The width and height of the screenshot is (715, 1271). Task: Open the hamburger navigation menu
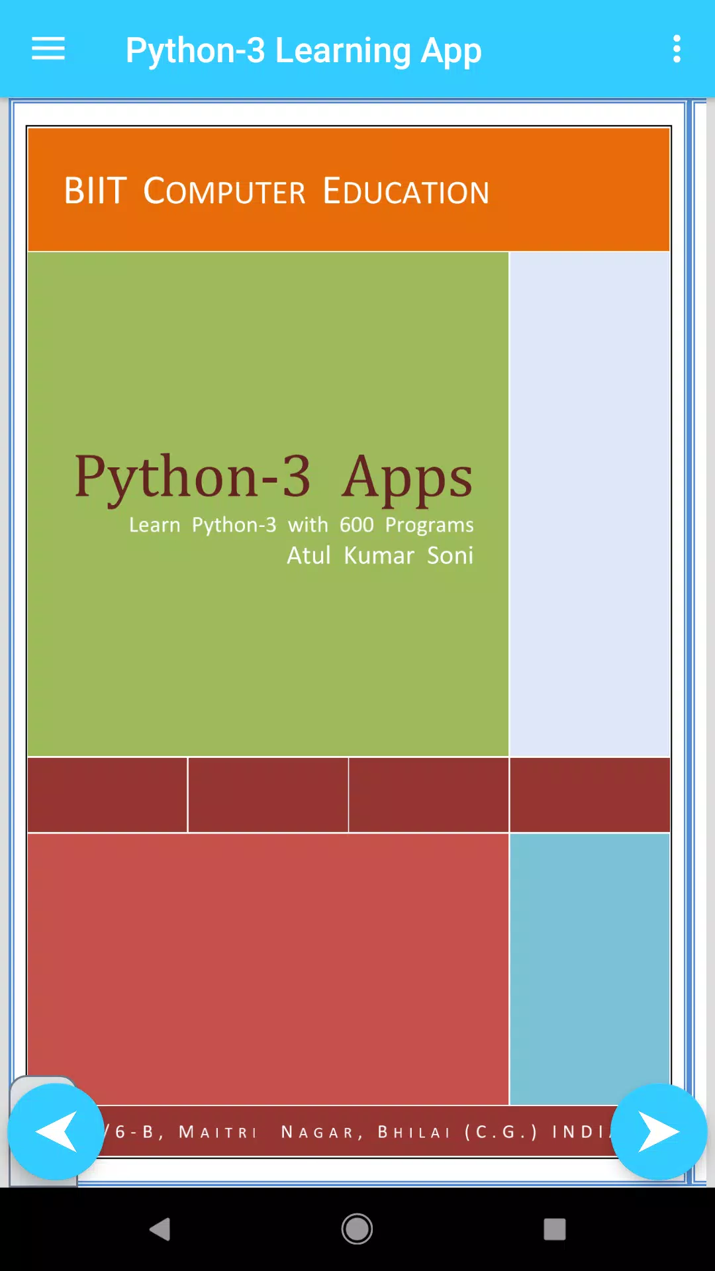coord(48,49)
